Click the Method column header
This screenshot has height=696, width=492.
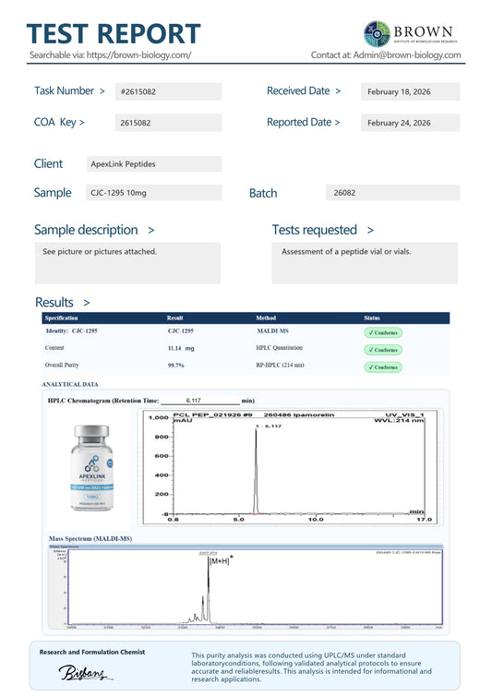(x=266, y=318)
